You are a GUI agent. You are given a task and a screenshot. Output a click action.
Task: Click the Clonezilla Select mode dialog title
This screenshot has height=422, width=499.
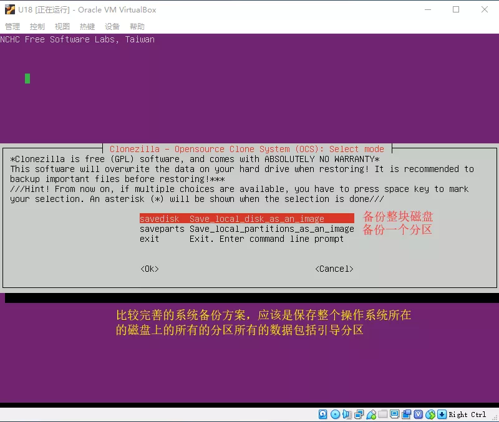pyautogui.click(x=247, y=149)
